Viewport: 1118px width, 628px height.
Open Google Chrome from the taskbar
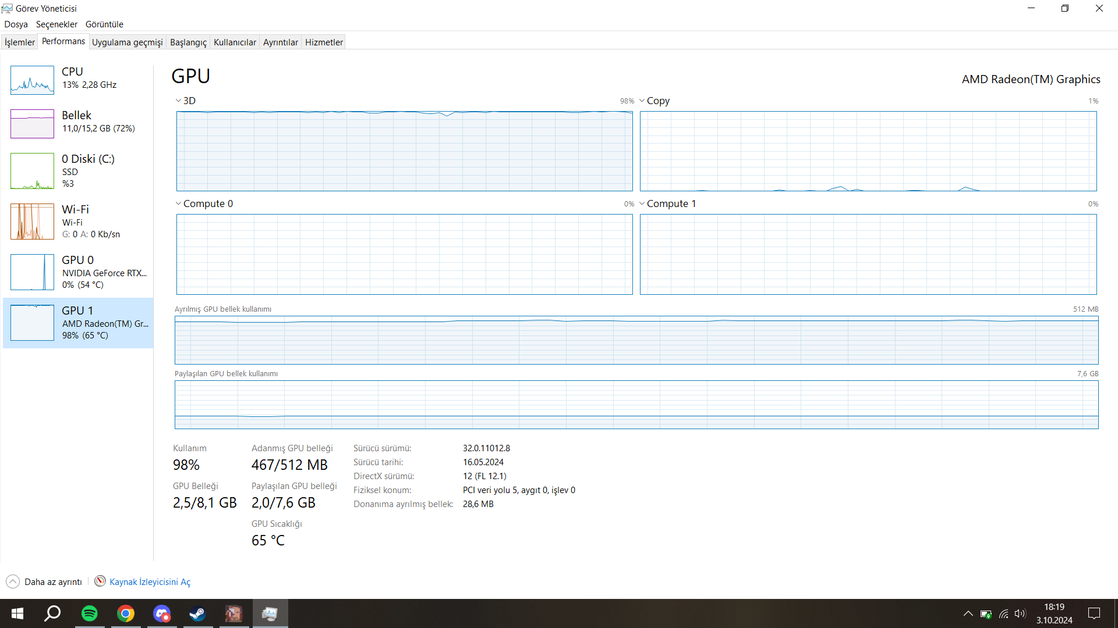(x=126, y=613)
